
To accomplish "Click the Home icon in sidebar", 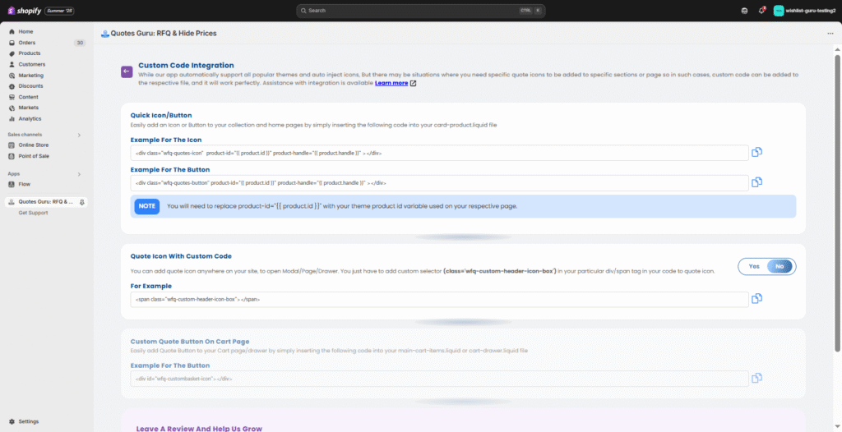I will point(12,32).
